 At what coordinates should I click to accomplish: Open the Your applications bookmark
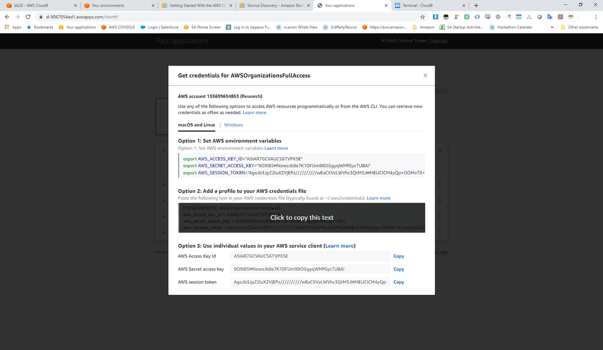[77, 27]
